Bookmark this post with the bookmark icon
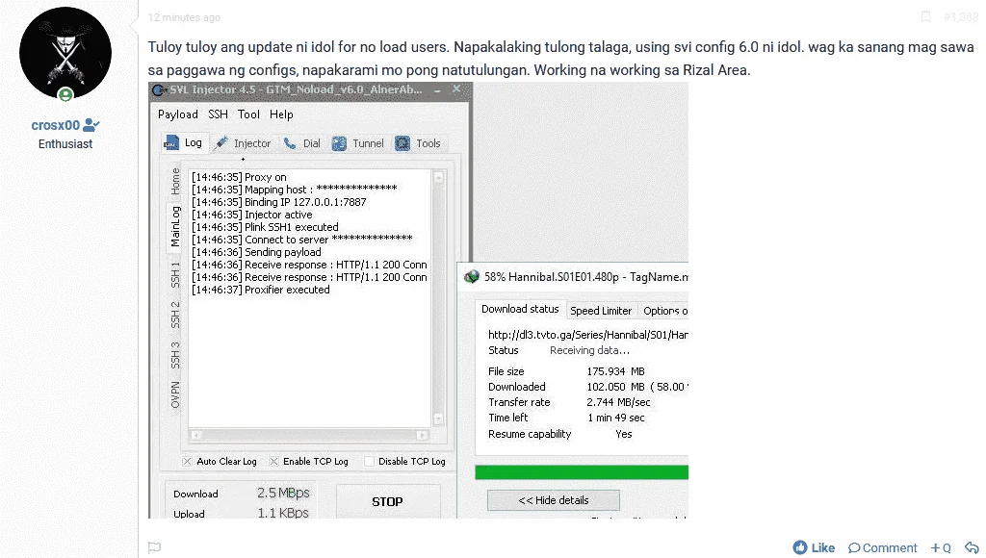This screenshot has height=558, width=986. click(x=925, y=17)
